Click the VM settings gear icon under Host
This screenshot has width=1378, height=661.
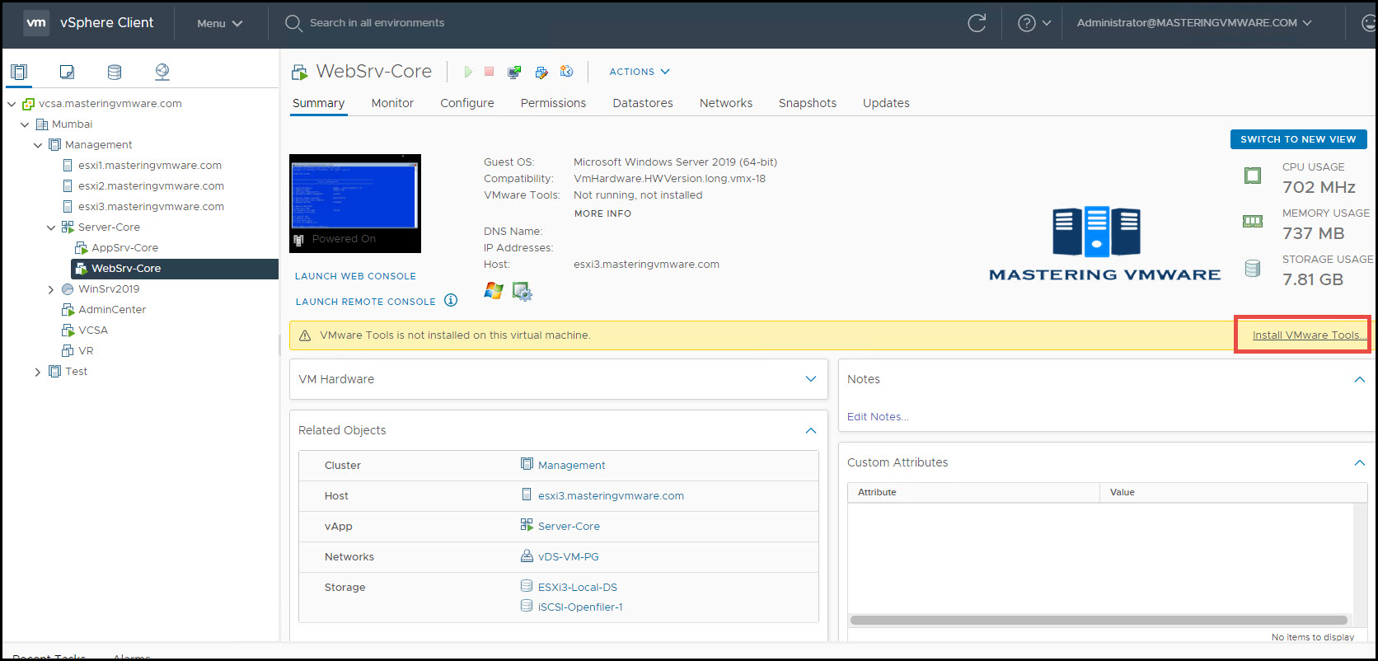pos(522,291)
